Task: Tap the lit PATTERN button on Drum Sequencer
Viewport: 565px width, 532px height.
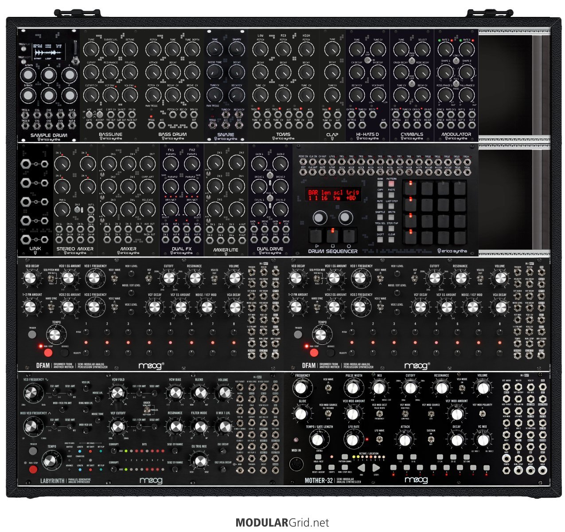Action: click(x=391, y=184)
